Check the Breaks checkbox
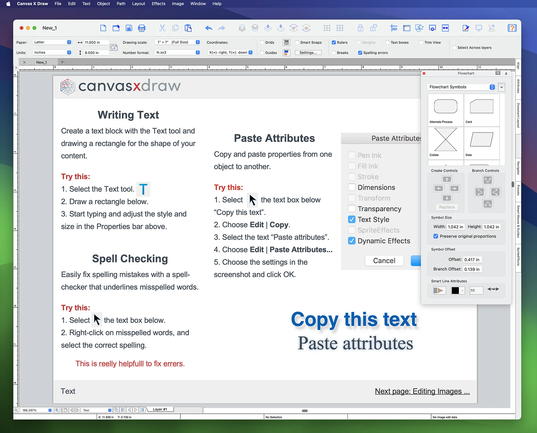The width and height of the screenshot is (537, 433). [334, 53]
